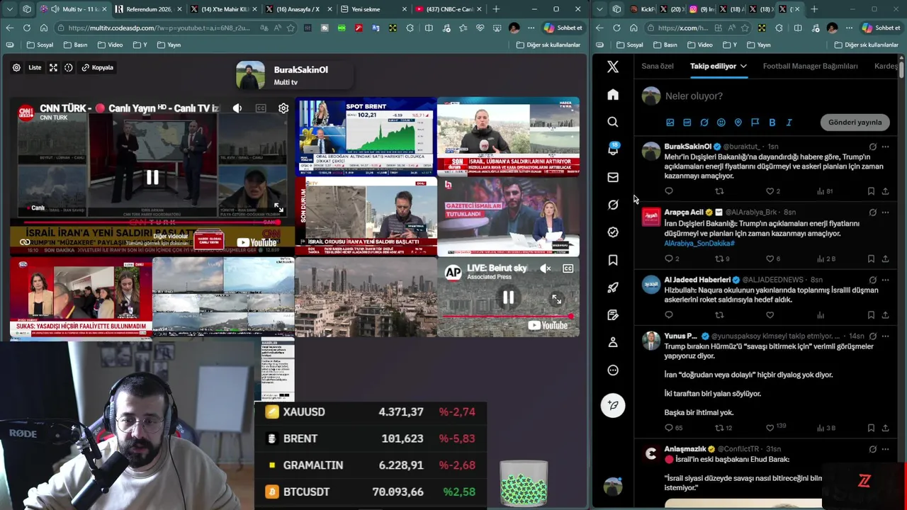Open X search magnifier in sidebar

click(x=613, y=122)
